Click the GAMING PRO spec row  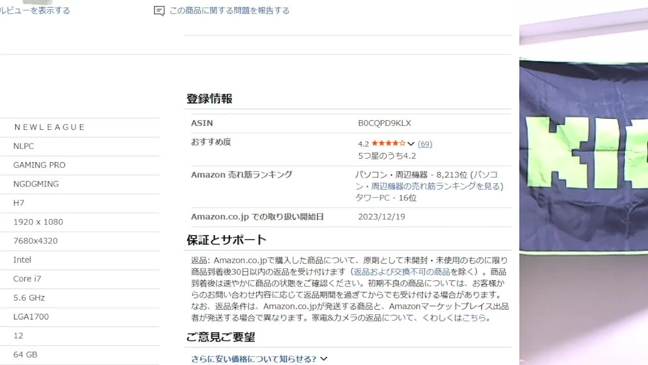pos(39,165)
